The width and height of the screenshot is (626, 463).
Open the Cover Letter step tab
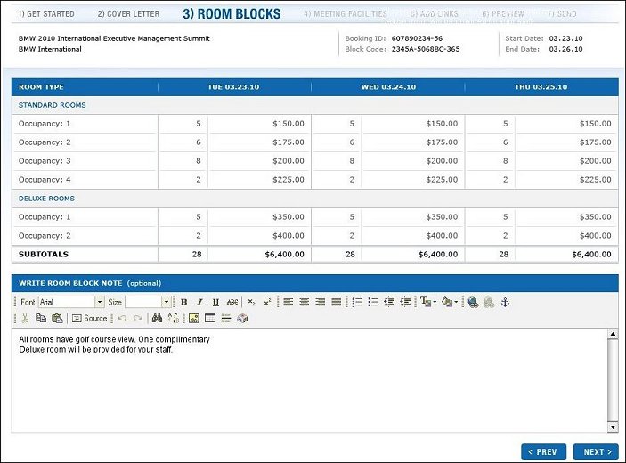(130, 14)
